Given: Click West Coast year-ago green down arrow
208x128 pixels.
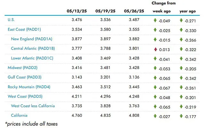Looking at the screenshot, I should (181, 97).
